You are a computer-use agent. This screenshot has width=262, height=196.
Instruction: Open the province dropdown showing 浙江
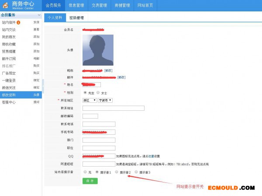click(x=89, y=100)
